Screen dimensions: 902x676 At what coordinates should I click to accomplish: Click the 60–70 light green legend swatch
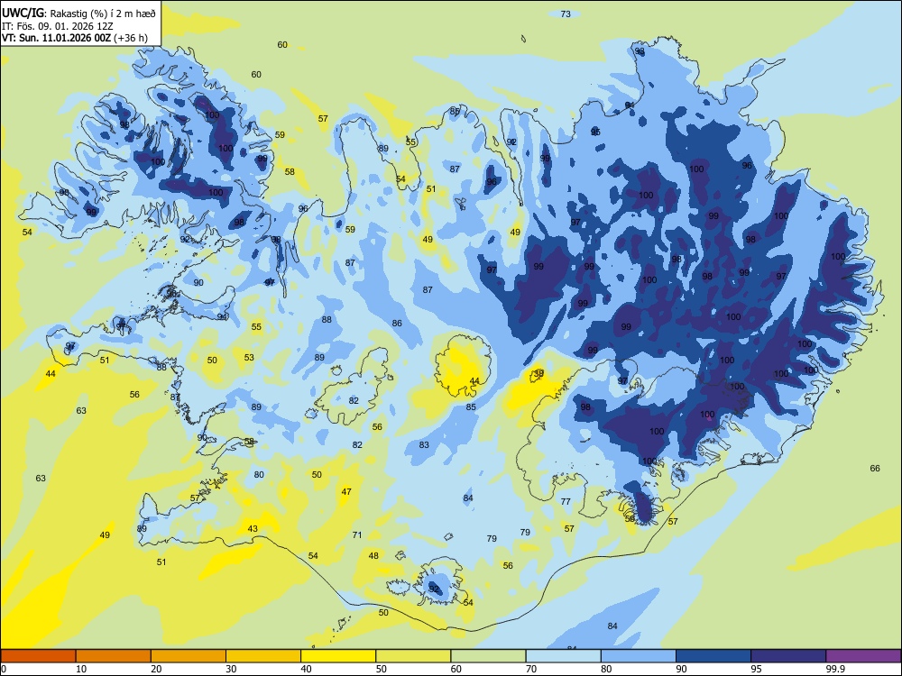click(x=488, y=656)
